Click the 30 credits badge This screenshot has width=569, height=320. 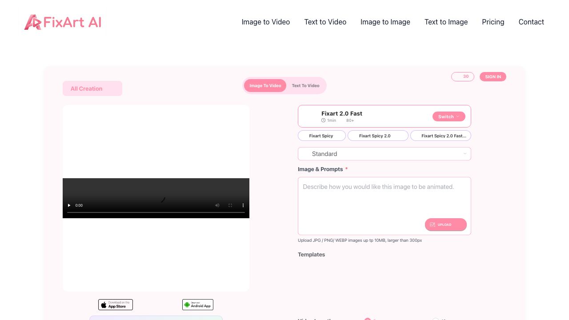tap(463, 76)
